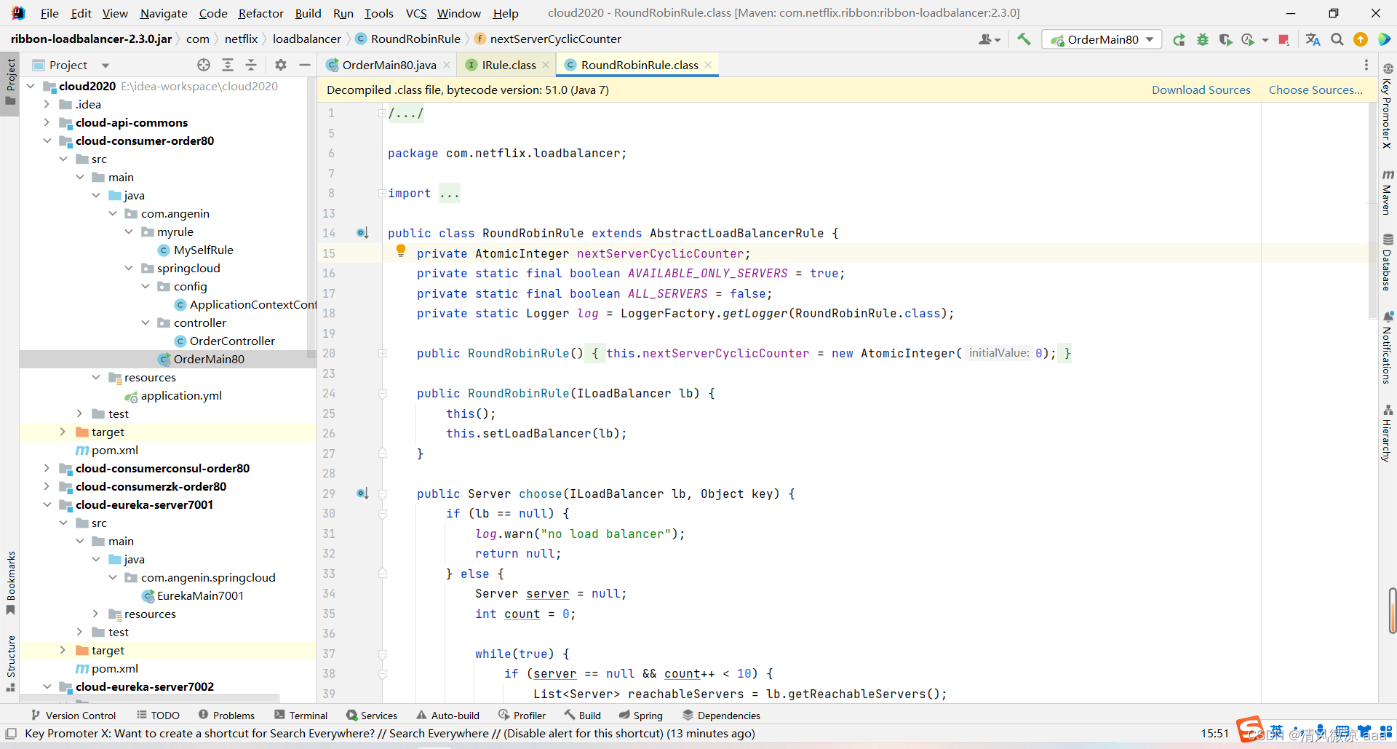1397x749 pixels.
Task: Click the orange IDE update arrow icon
Action: [x=1361, y=39]
